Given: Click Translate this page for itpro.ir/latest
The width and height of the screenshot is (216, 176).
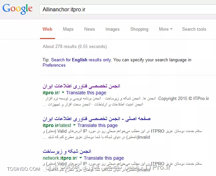Looking at the screenshot, I should coord(98,125).
